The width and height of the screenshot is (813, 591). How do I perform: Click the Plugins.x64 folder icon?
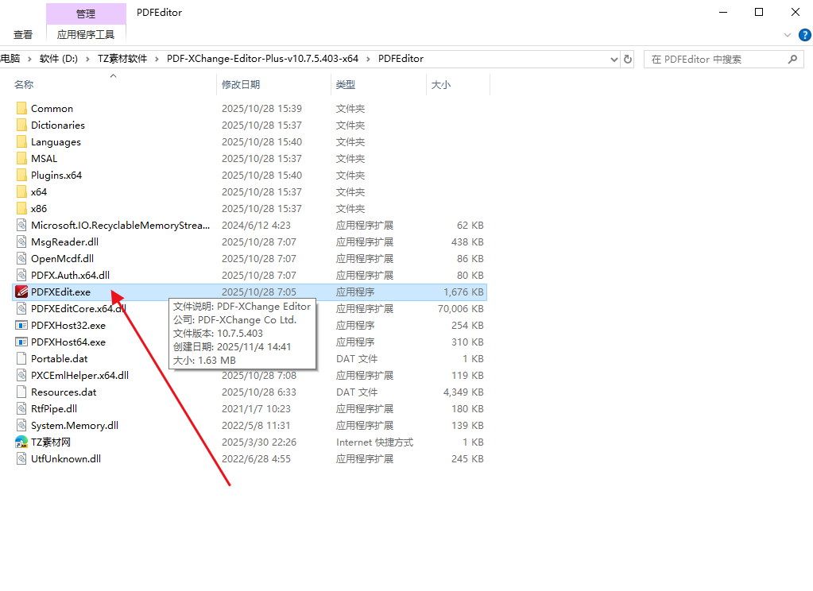(x=21, y=176)
